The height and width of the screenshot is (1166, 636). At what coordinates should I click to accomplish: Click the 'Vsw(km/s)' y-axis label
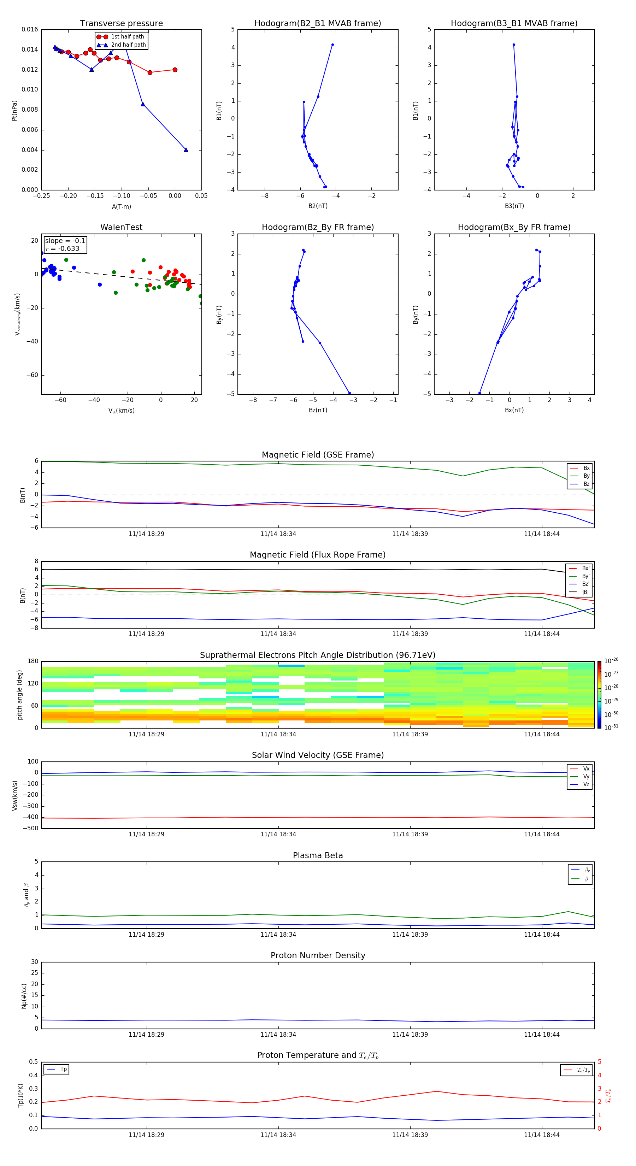[14, 795]
